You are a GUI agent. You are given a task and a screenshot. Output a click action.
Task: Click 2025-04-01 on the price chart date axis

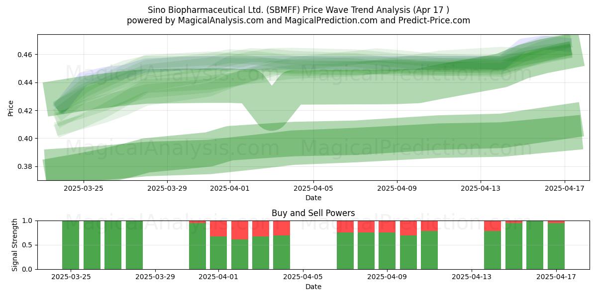tap(230, 188)
